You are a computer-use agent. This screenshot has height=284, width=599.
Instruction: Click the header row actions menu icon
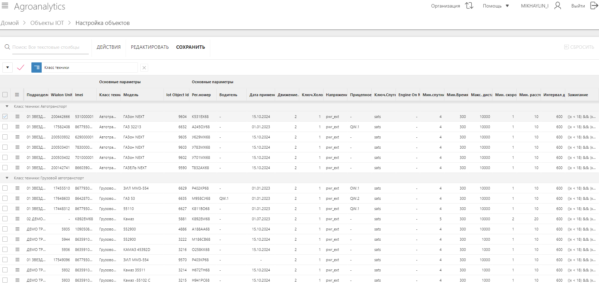coord(17,95)
